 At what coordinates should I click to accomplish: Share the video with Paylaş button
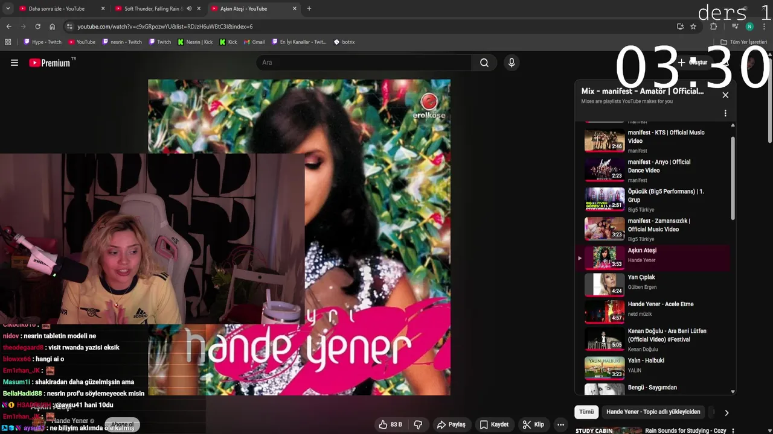[451, 424]
